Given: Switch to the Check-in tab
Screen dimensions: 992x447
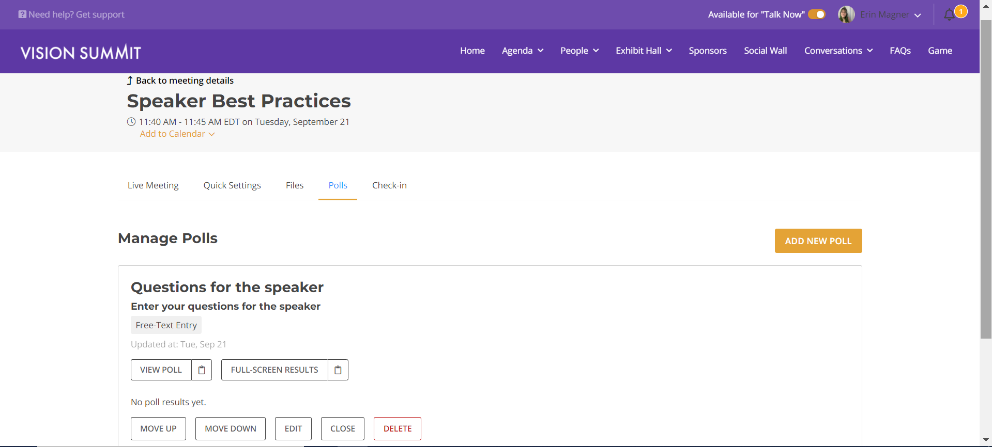Looking at the screenshot, I should pos(389,185).
